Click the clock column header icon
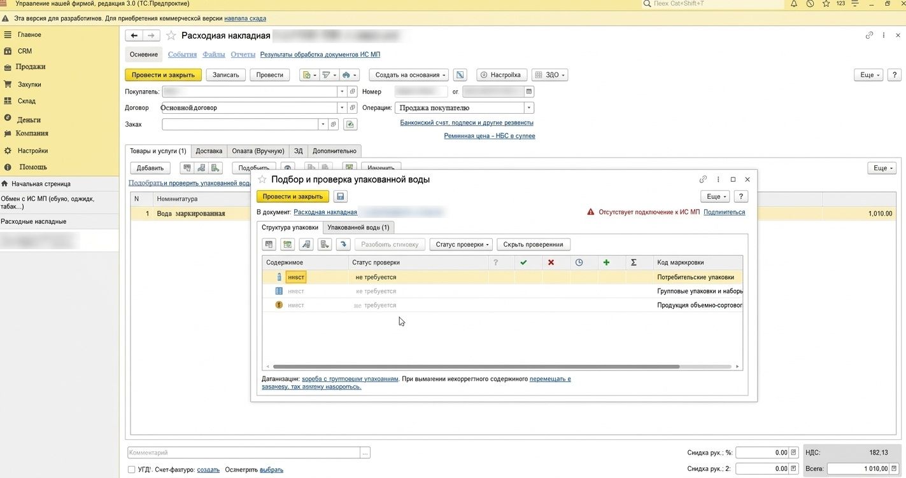This screenshot has height=478, width=906. pos(579,263)
